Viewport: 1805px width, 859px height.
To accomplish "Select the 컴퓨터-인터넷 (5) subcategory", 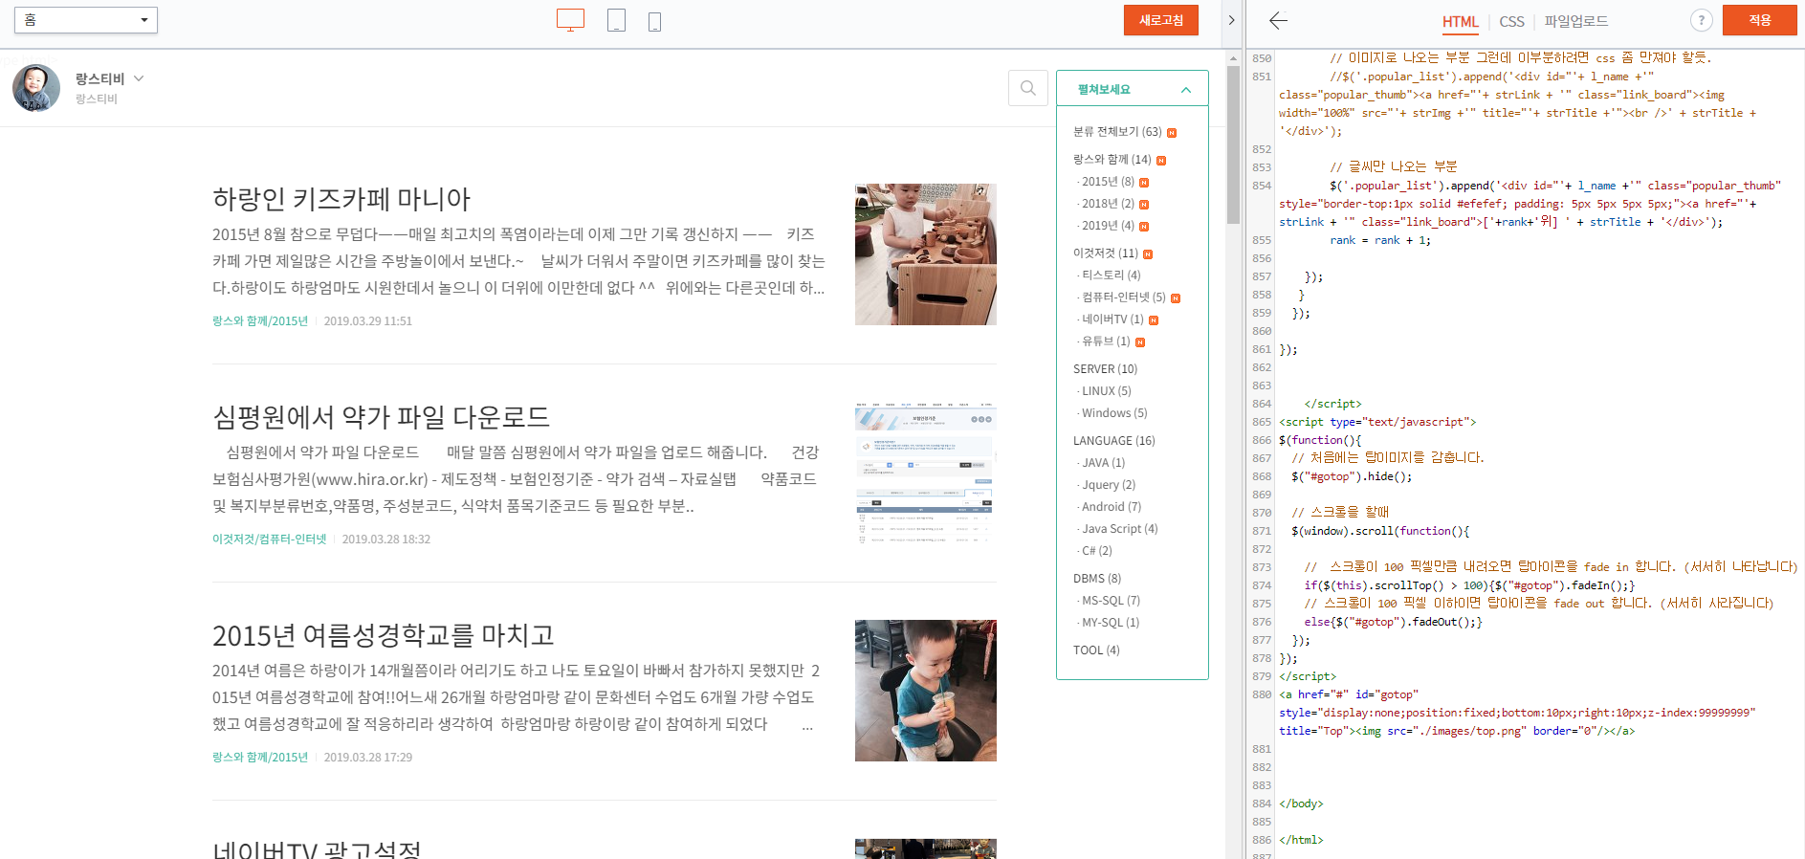I will point(1123,297).
